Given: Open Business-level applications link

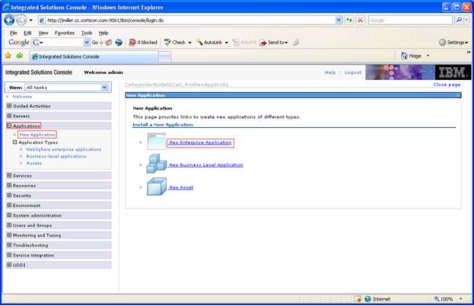Looking at the screenshot, I should 56,156.
